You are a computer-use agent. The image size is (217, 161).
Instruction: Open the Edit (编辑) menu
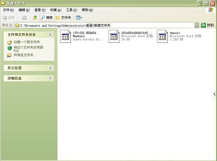(x=24, y=10)
